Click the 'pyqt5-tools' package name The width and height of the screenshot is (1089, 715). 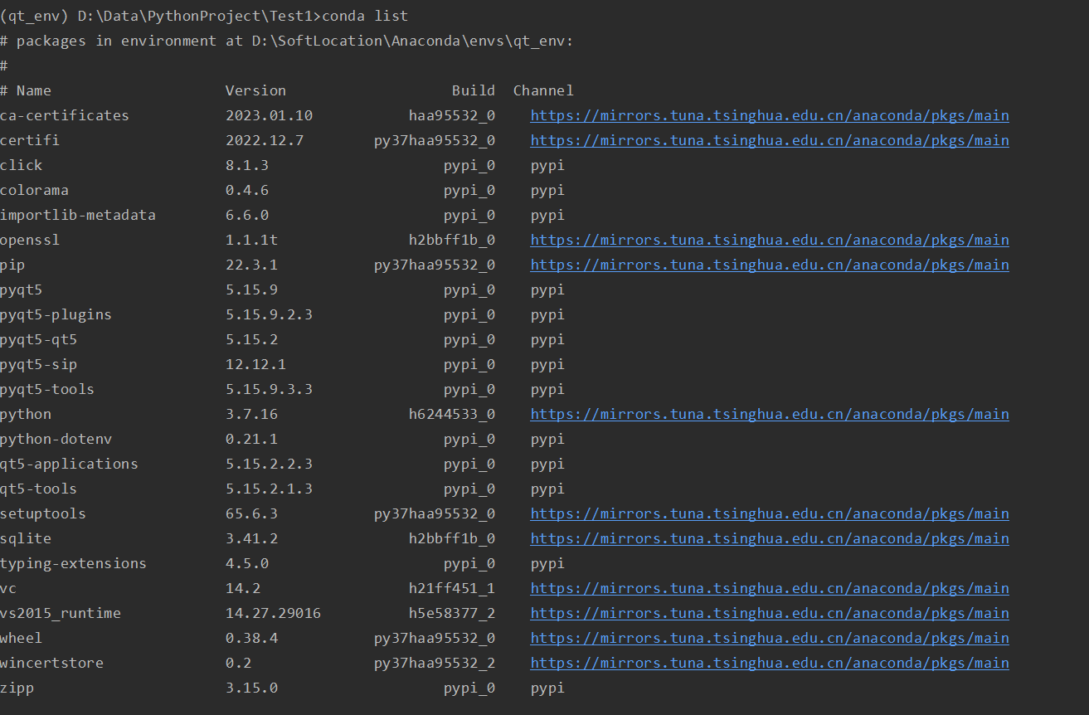(47, 389)
